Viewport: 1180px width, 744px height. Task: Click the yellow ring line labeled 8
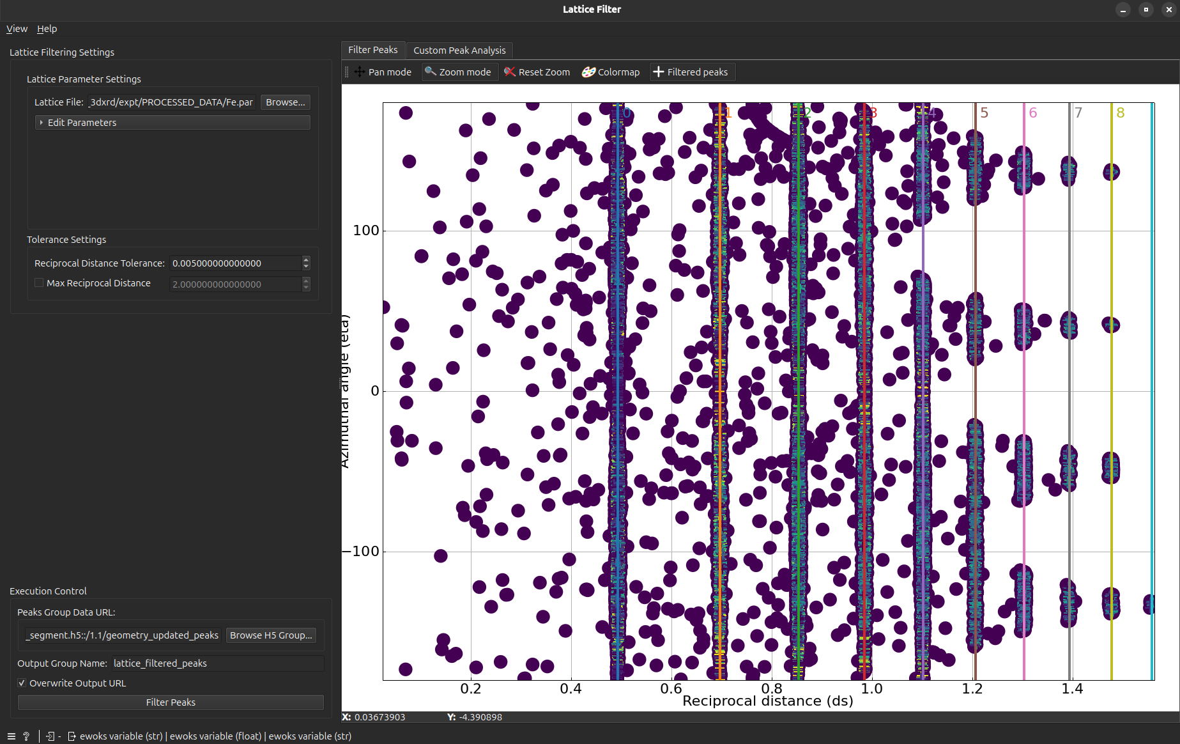point(1112,391)
